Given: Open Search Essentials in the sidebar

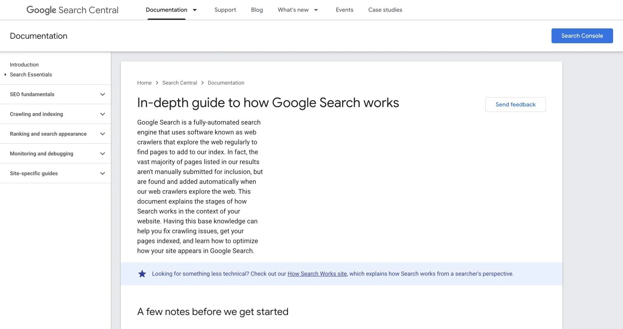Looking at the screenshot, I should (31, 75).
